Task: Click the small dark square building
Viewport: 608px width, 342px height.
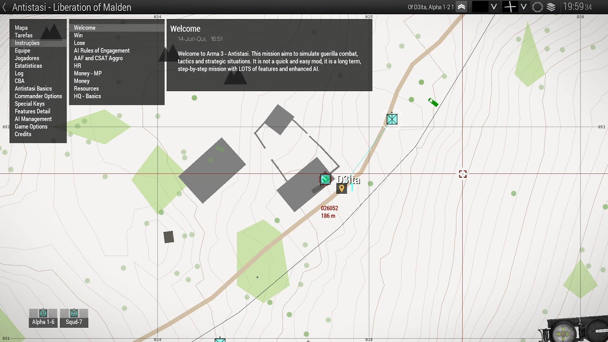Action: click(x=169, y=237)
